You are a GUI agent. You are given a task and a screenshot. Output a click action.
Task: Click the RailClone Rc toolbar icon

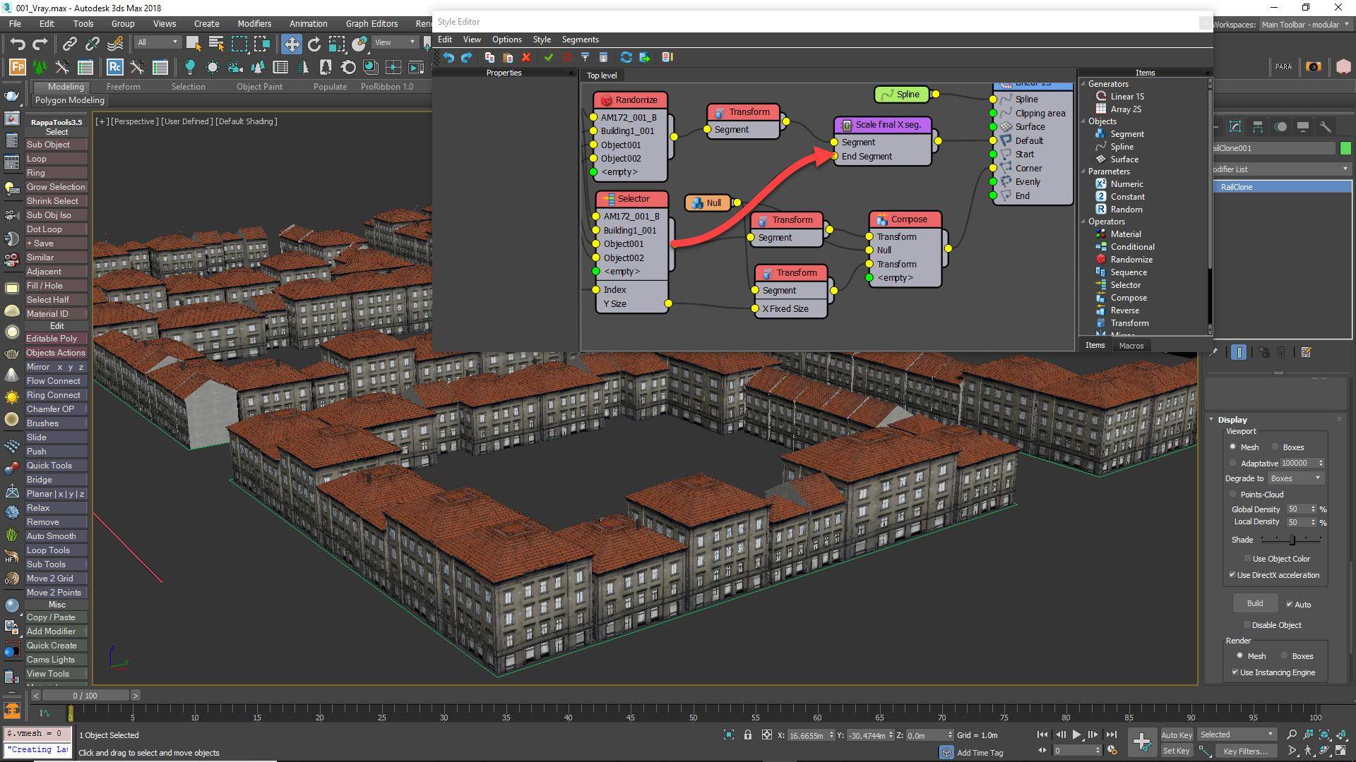114,67
